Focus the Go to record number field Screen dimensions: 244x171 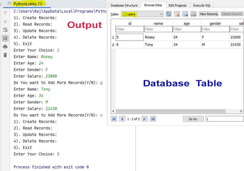pos(224,119)
